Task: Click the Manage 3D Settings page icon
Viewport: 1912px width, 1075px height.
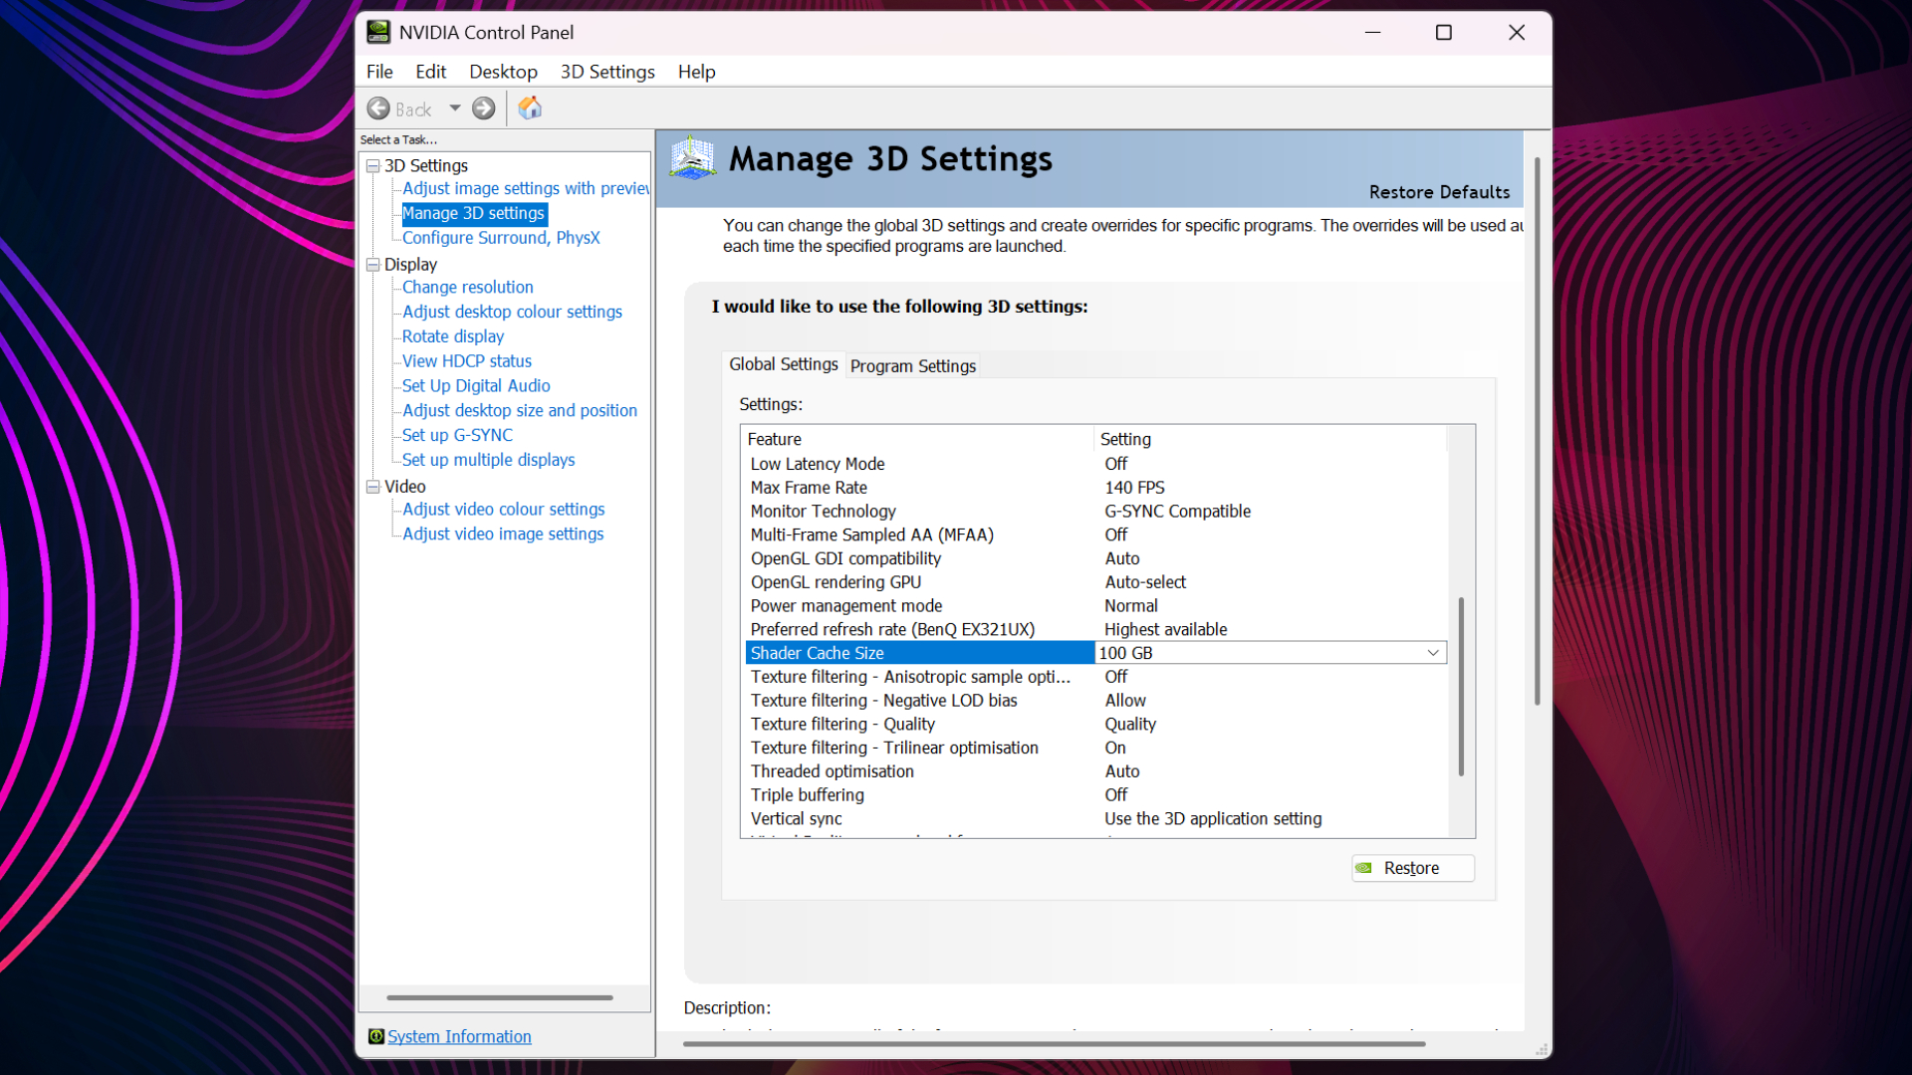Action: pyautogui.click(x=692, y=157)
